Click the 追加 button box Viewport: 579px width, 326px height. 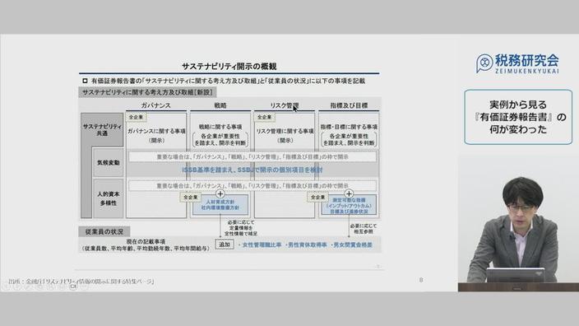pyautogui.click(x=225, y=244)
